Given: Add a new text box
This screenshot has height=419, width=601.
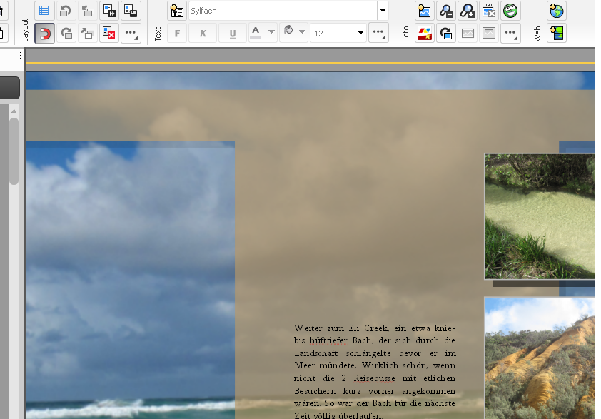Looking at the screenshot, I should pyautogui.click(x=177, y=11).
